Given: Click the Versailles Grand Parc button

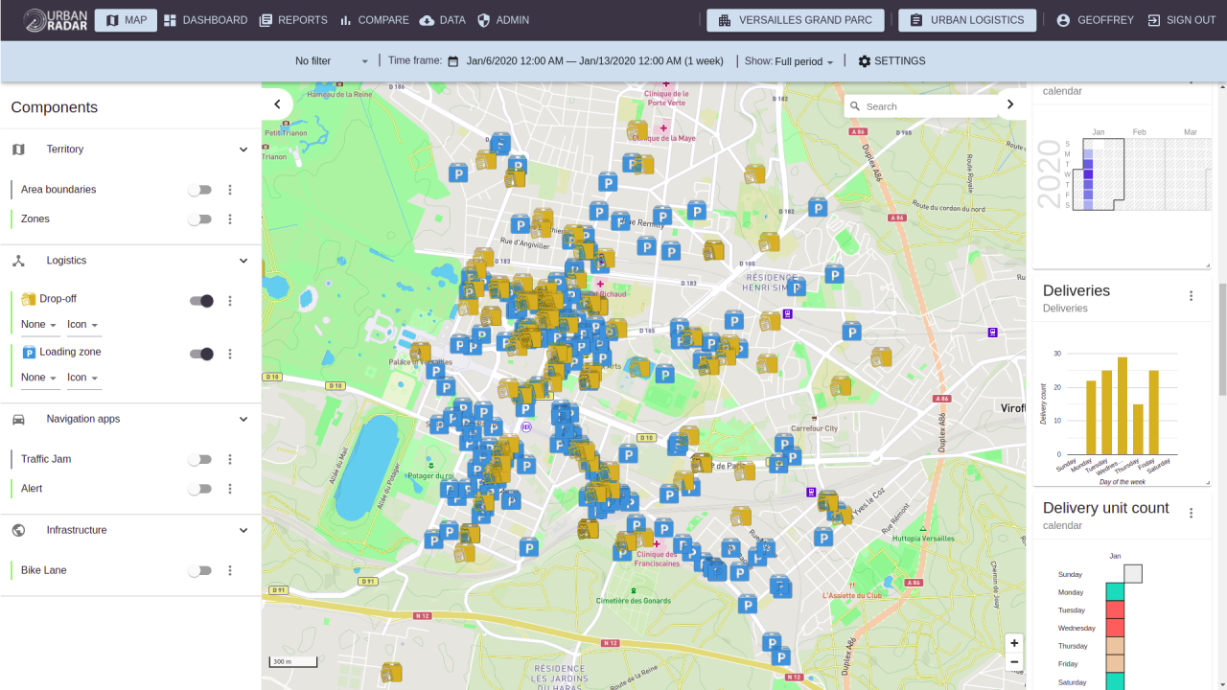Looking at the screenshot, I should [x=795, y=20].
